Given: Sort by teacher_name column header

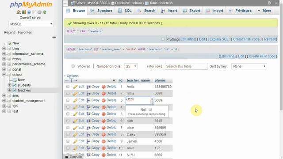Looking at the screenshot, I should [138, 80].
